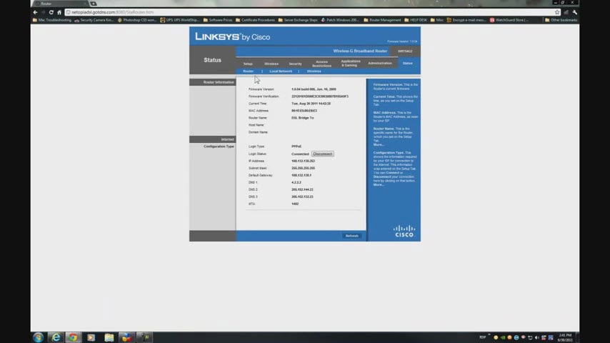Open the Router Management bookmark folder

click(x=382, y=20)
